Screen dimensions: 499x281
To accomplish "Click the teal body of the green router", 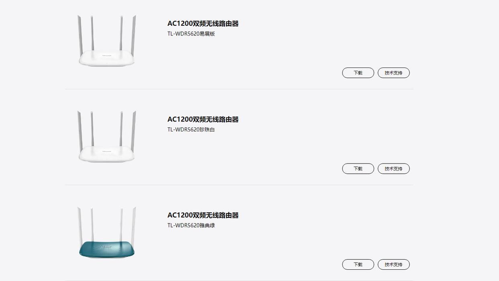I will coord(107,249).
